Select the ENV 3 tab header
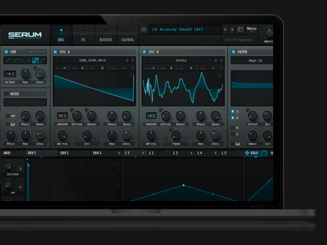 107,153
